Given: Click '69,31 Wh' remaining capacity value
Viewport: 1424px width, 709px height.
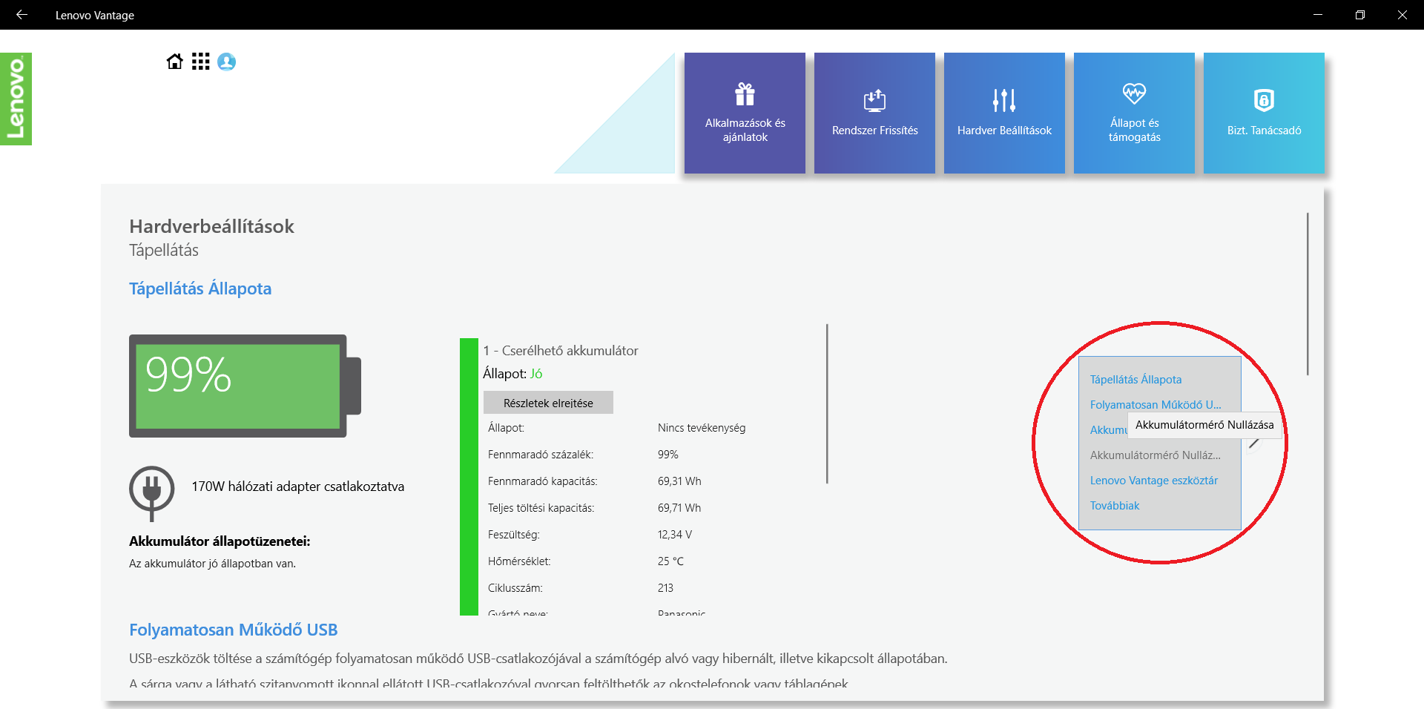Looking at the screenshot, I should 679,481.
